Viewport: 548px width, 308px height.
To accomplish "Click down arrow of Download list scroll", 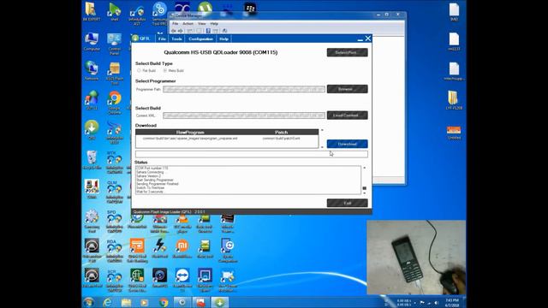I will pos(322,147).
